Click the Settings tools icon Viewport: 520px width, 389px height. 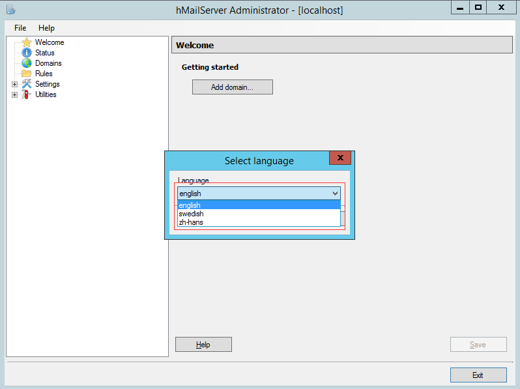[x=26, y=84]
